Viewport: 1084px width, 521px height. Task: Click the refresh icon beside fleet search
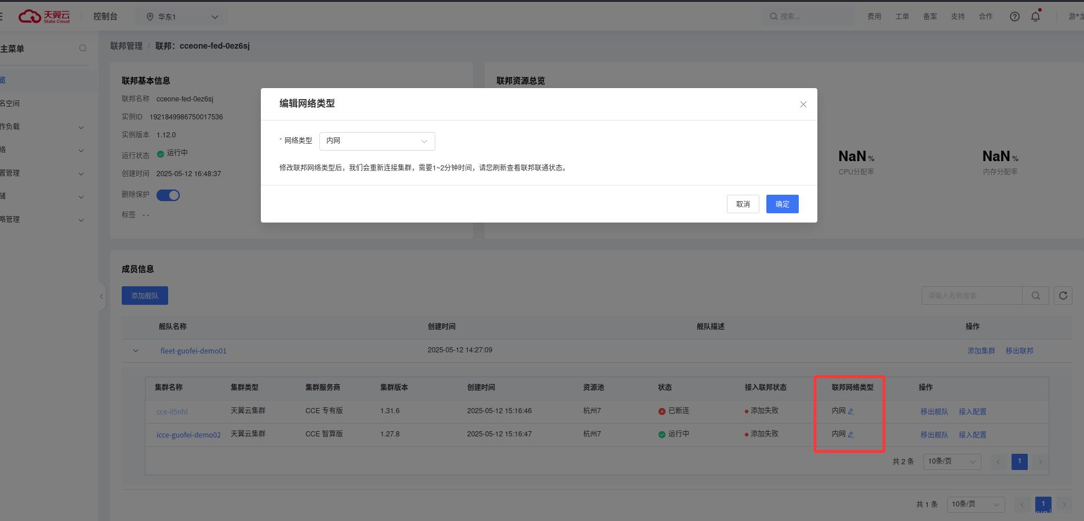click(1063, 296)
